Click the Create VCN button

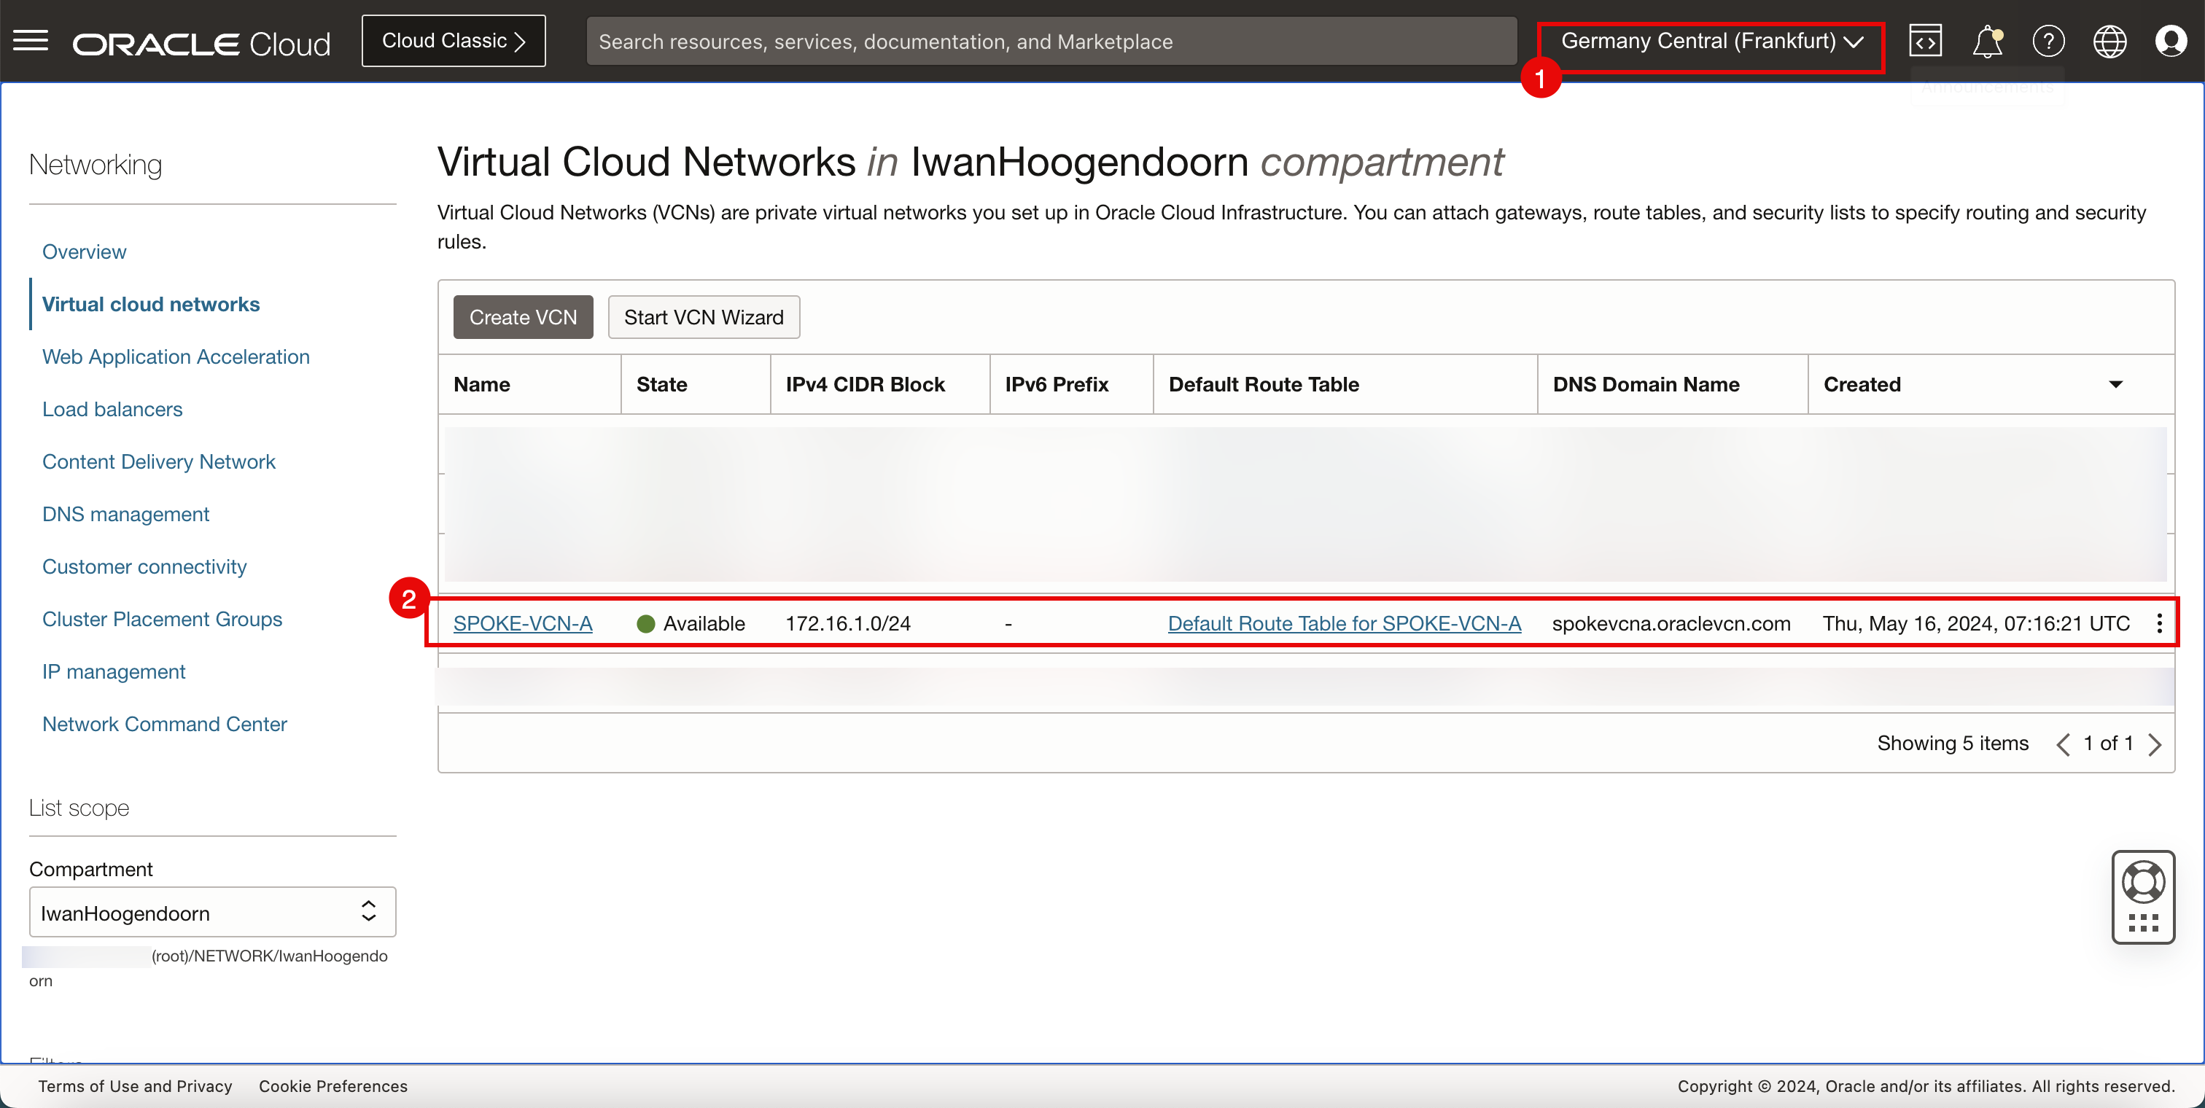[523, 317]
